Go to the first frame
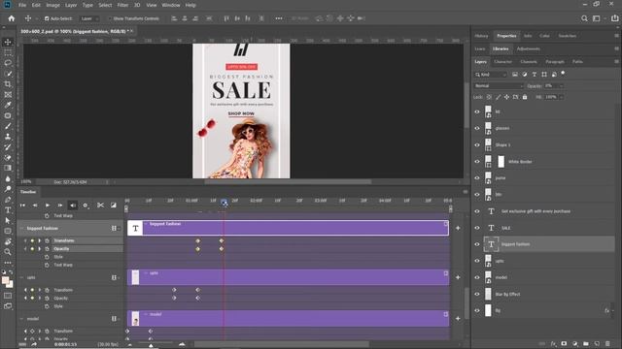This screenshot has height=349, width=622. [22, 205]
